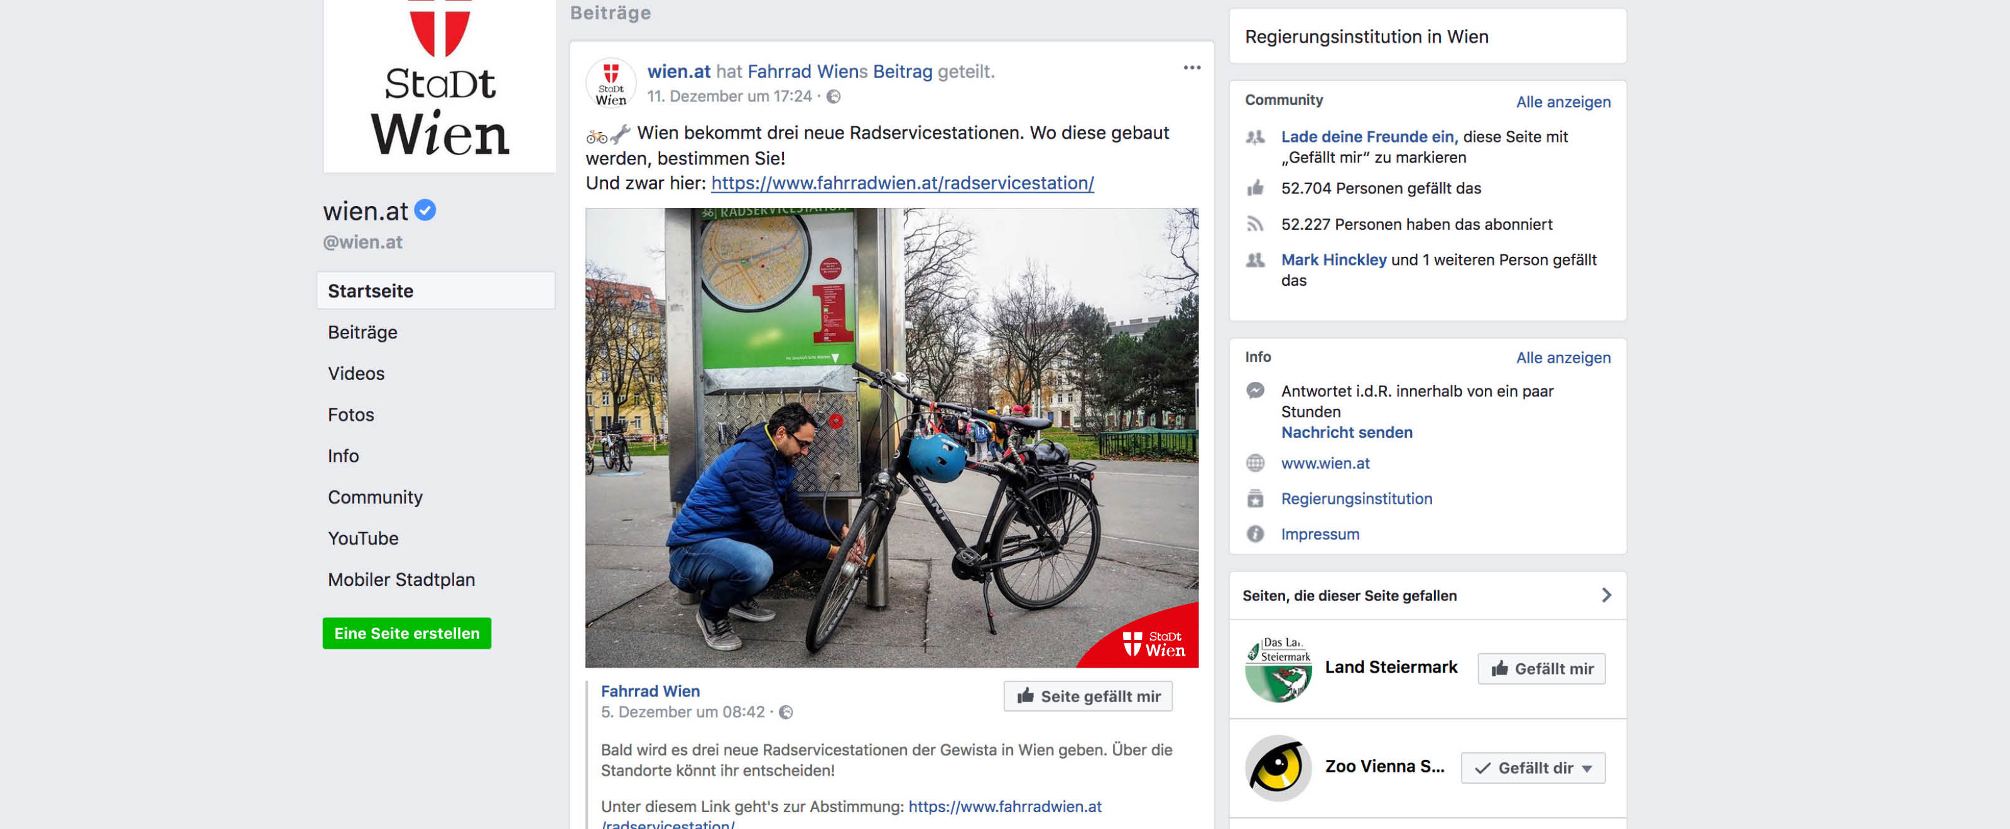Click the Zoo Vienna eye logo

[x=1278, y=768]
